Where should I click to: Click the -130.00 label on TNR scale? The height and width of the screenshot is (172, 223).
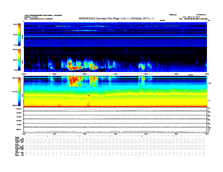click(x=15, y=78)
